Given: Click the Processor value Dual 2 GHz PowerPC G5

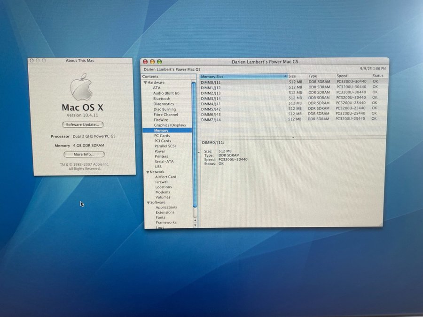Looking at the screenshot, I should [94, 136].
